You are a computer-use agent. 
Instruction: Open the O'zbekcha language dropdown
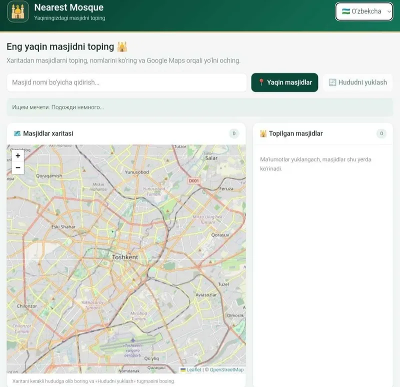(364, 11)
